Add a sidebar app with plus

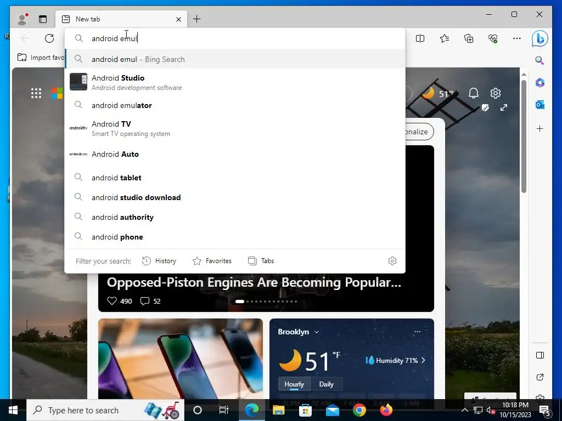[540, 128]
